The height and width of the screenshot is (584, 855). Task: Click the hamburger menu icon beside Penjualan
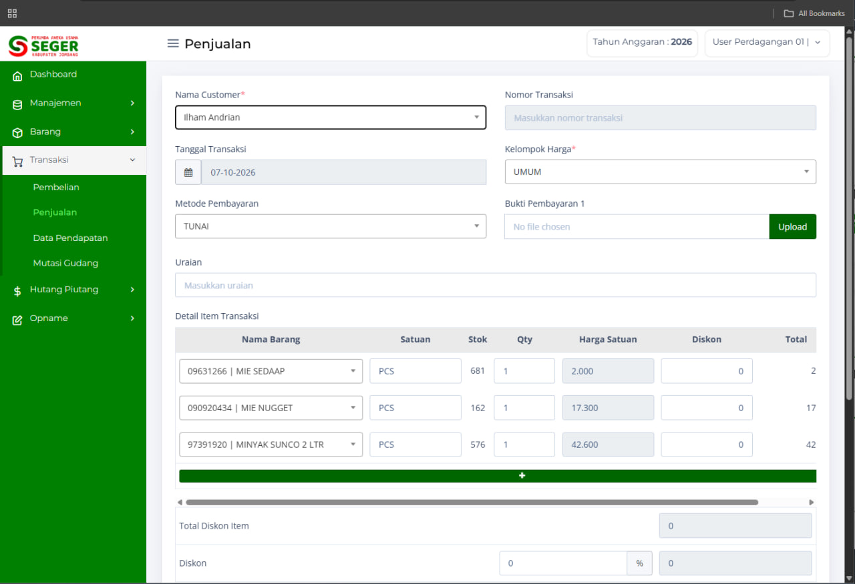click(x=173, y=43)
